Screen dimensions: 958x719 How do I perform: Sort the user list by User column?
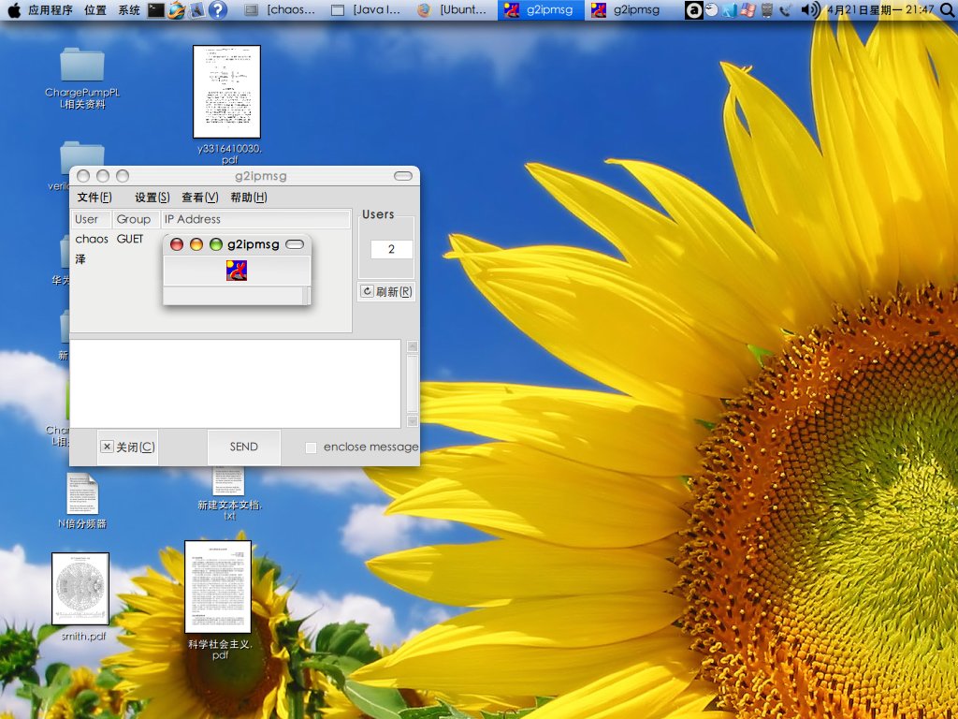pos(91,219)
